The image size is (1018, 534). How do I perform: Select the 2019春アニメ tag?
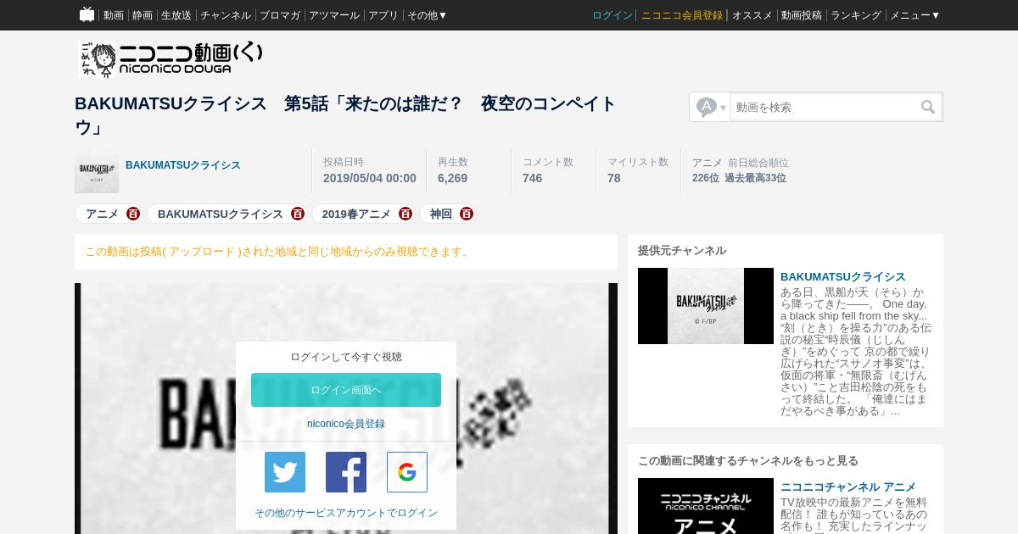pos(356,214)
